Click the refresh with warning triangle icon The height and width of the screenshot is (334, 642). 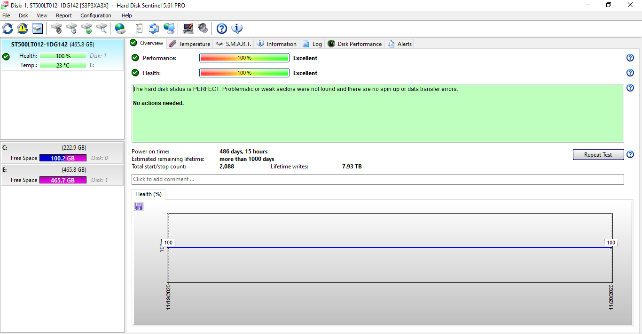click(x=23, y=29)
